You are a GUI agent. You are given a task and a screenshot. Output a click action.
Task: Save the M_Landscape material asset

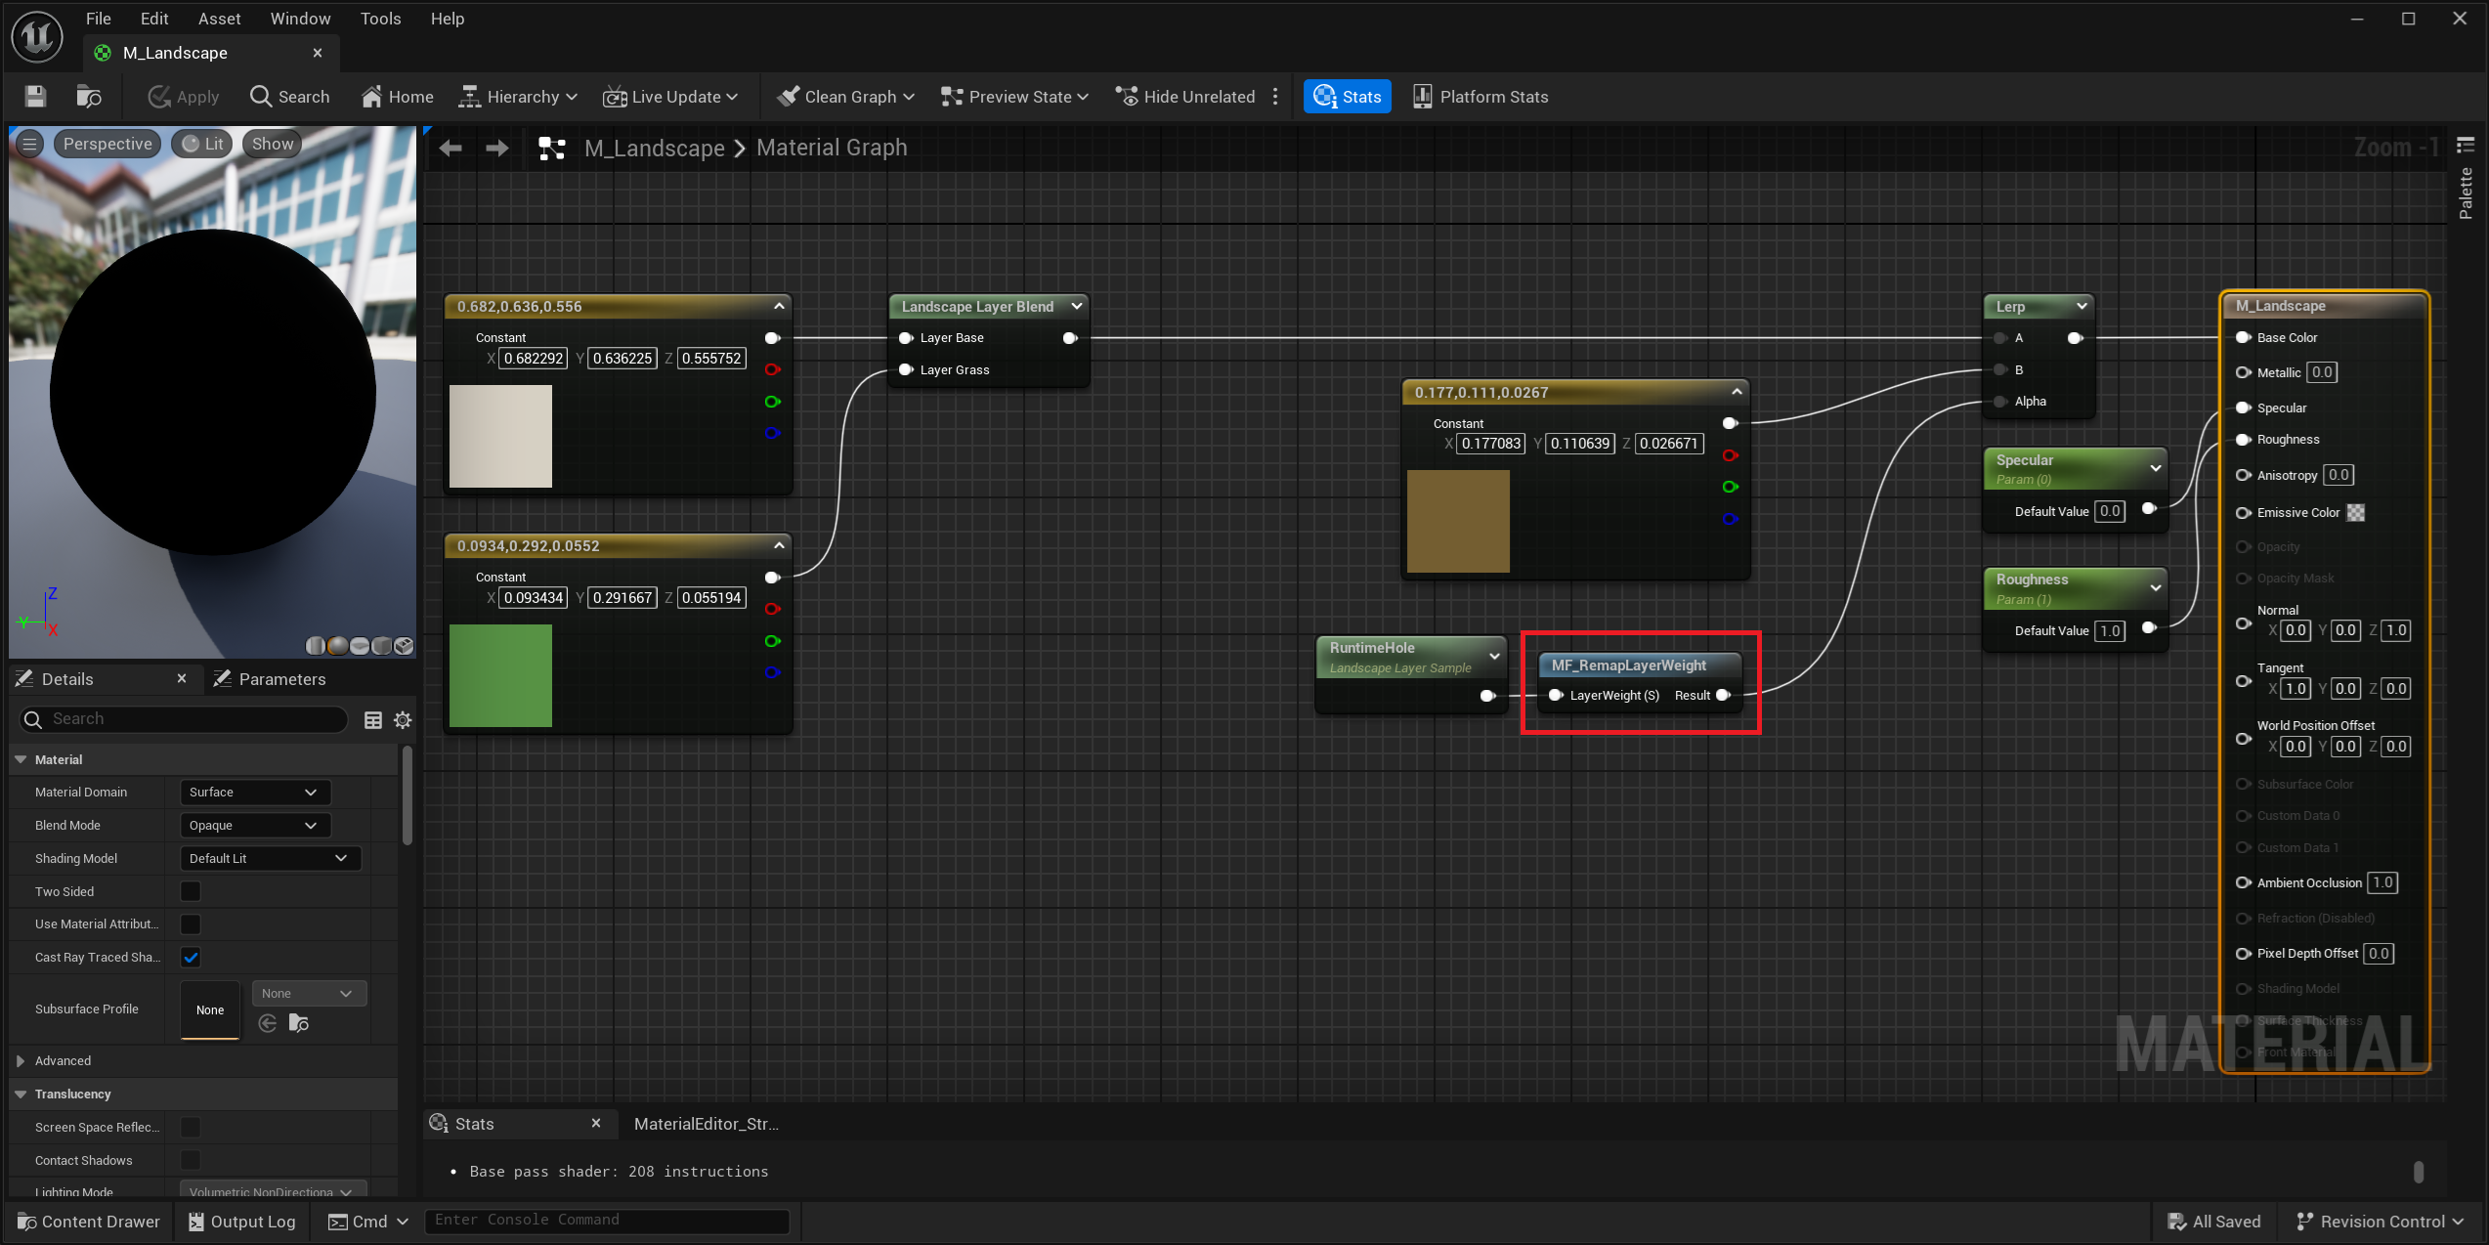tap(34, 96)
